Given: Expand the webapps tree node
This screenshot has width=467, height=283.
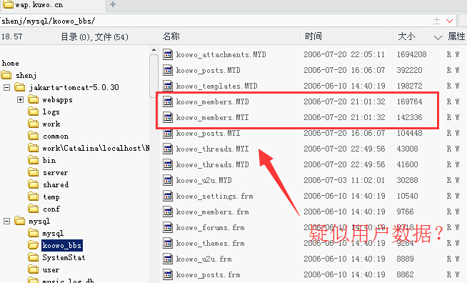Looking at the screenshot, I should click(20, 99).
